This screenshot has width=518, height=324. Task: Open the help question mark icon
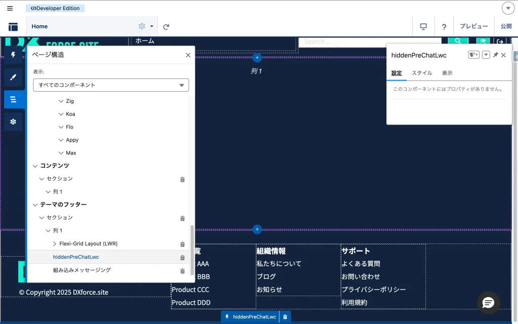click(444, 27)
